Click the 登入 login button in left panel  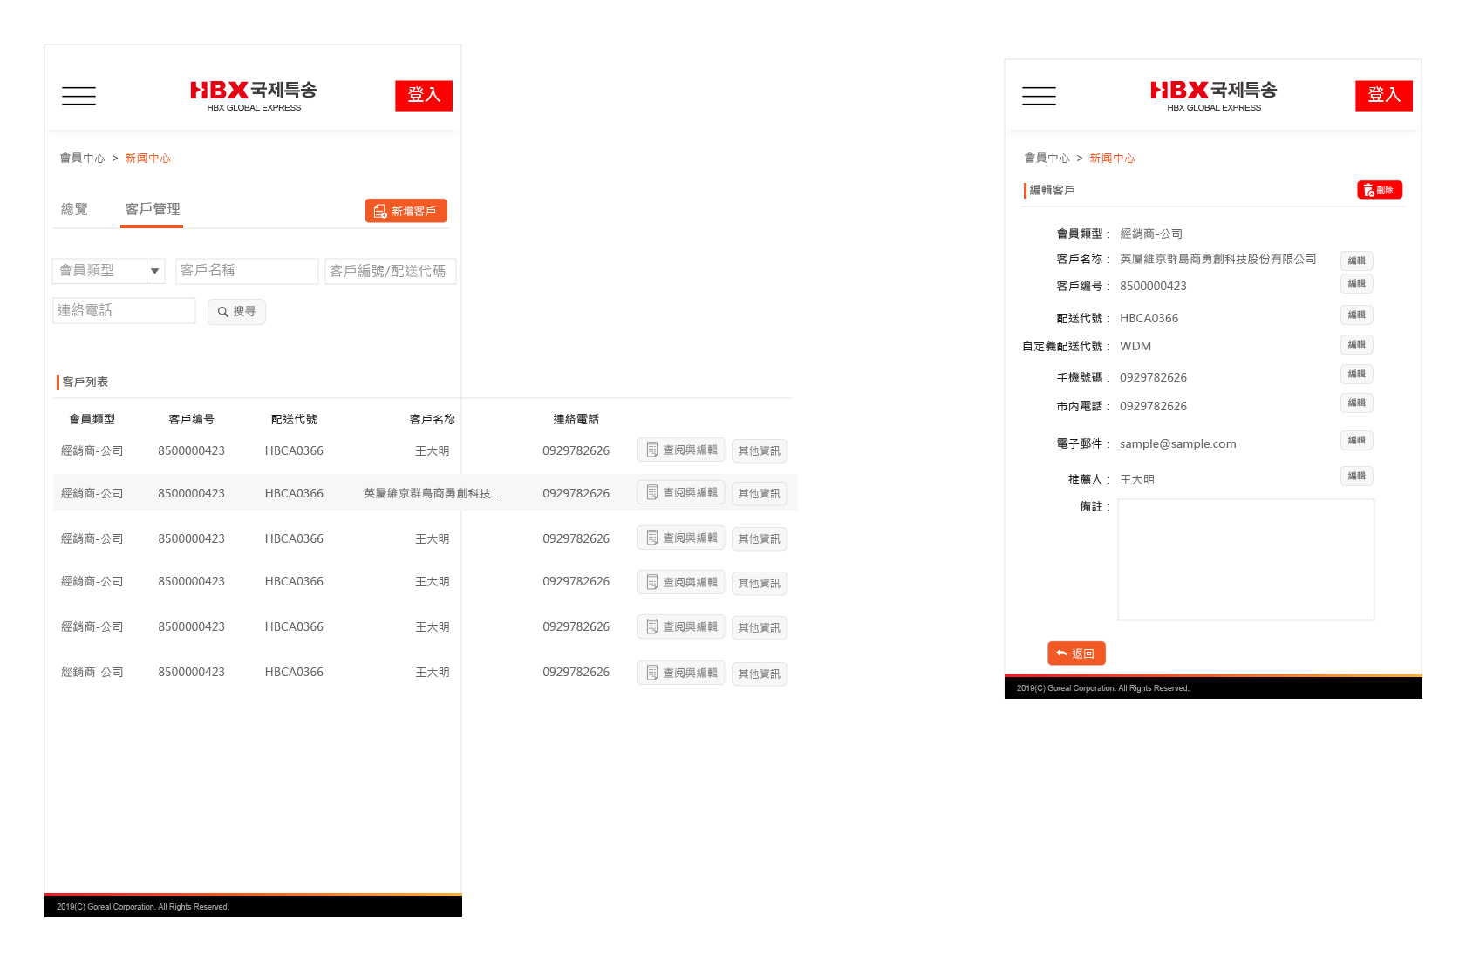tap(424, 95)
